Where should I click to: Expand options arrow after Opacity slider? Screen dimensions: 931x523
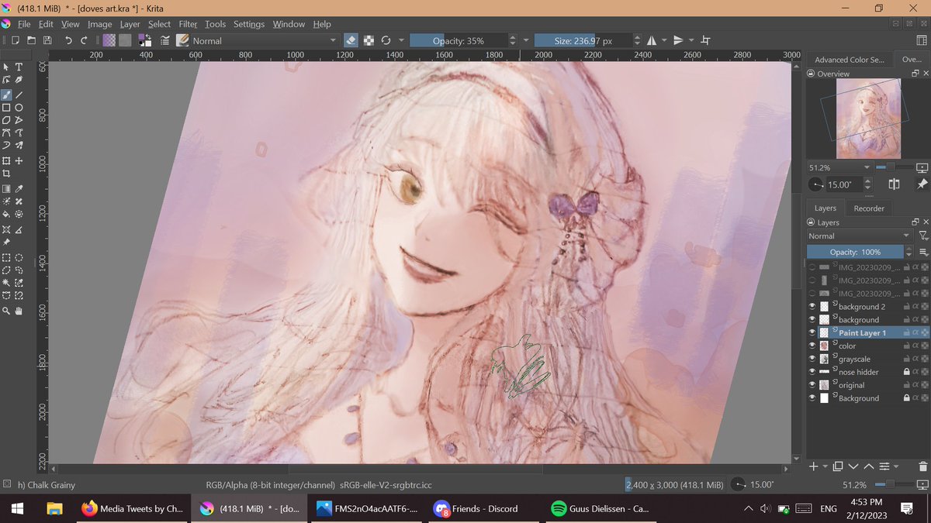click(526, 40)
